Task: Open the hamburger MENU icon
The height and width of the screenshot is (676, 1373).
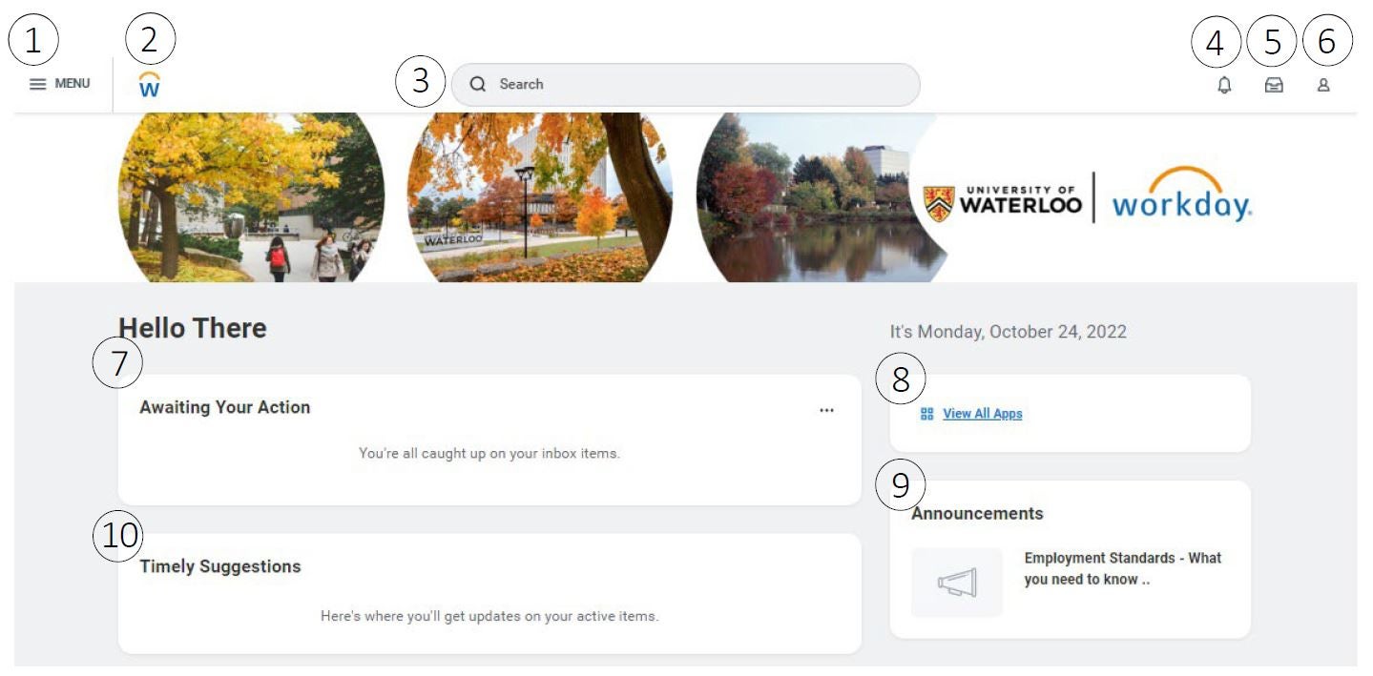Action: coord(38,84)
